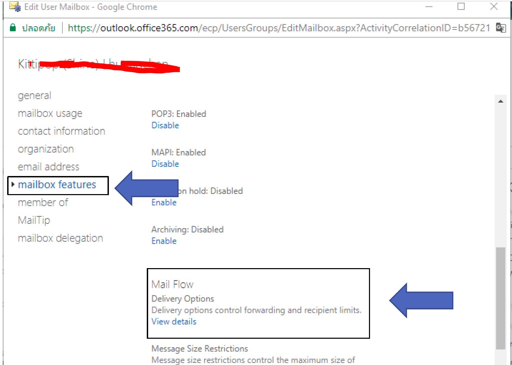Click the 'Delivery Options' label
This screenshot has width=512, height=365.
[x=183, y=298]
